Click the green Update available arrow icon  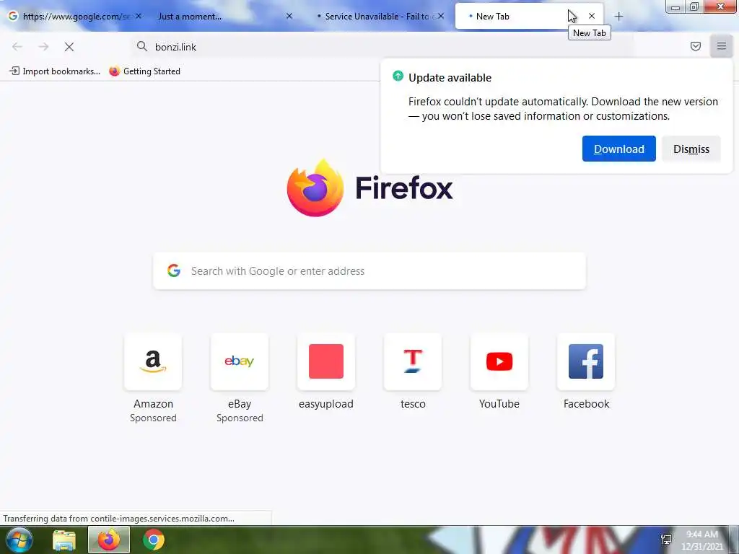[x=398, y=76]
